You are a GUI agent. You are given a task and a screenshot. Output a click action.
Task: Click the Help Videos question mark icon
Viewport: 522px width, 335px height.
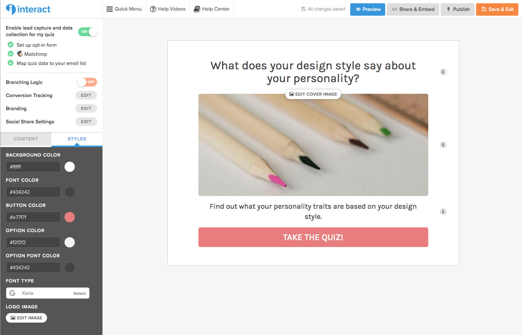[x=153, y=9]
